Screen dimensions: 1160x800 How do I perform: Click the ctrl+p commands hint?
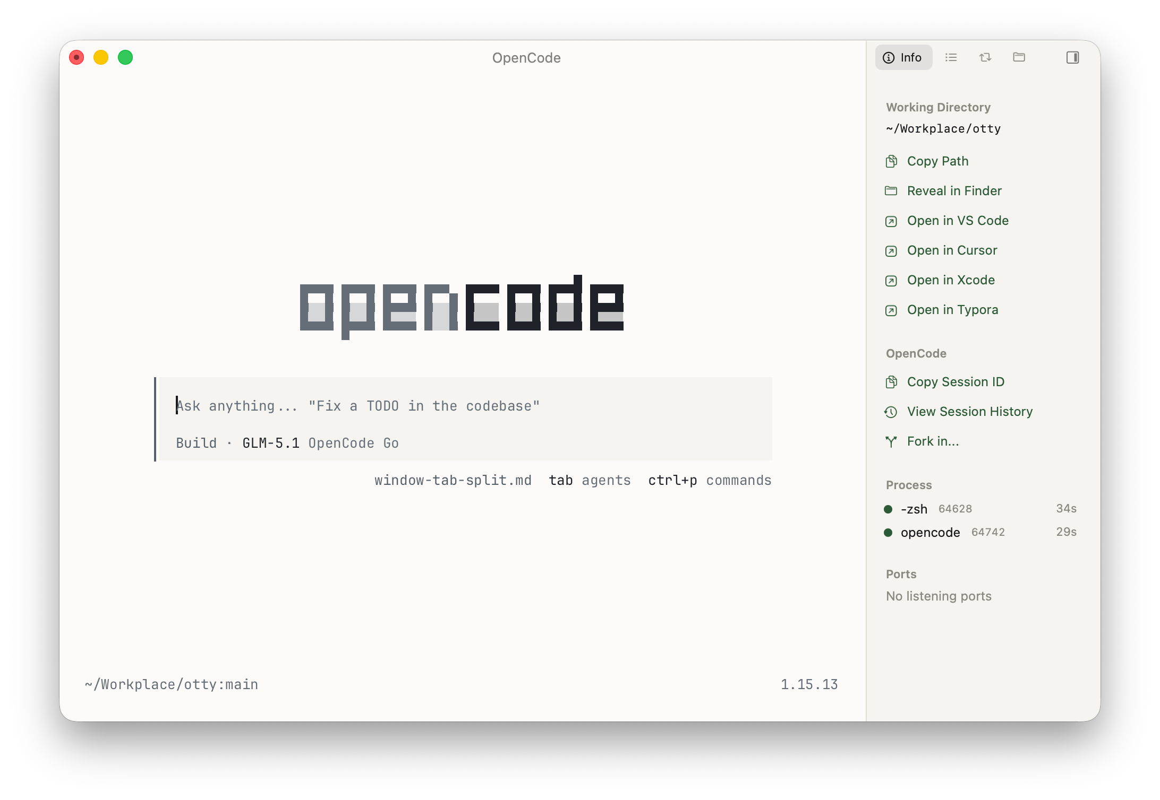[x=710, y=481]
